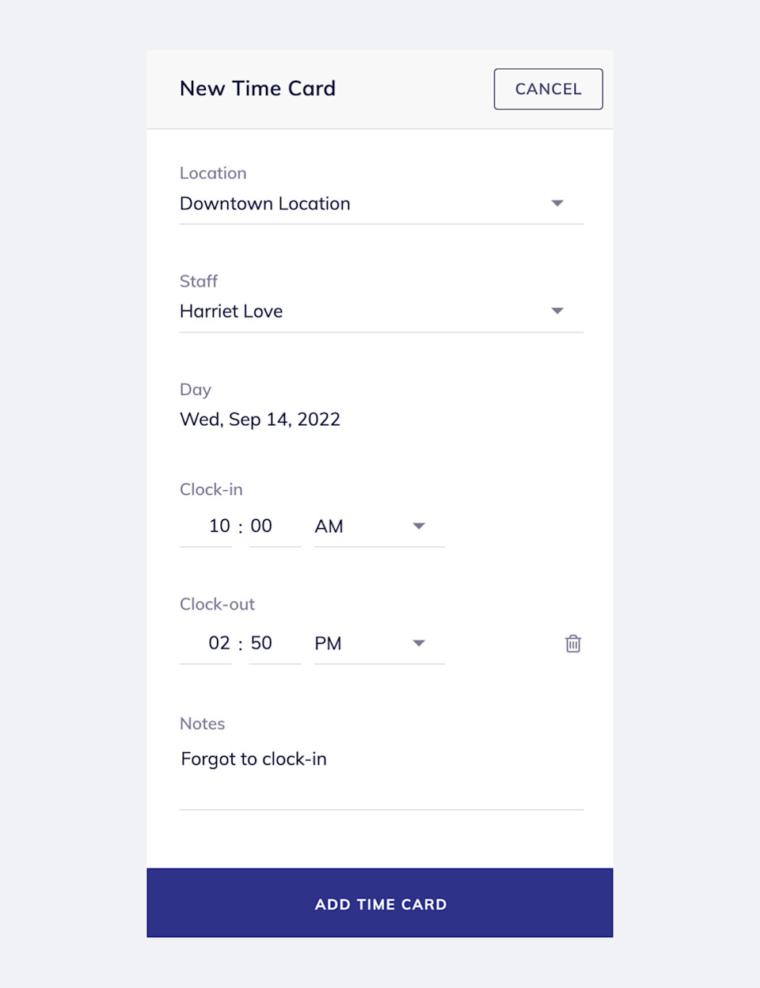
Task: Click the Notes field containing Forgot to clock-in
Action: click(x=253, y=758)
